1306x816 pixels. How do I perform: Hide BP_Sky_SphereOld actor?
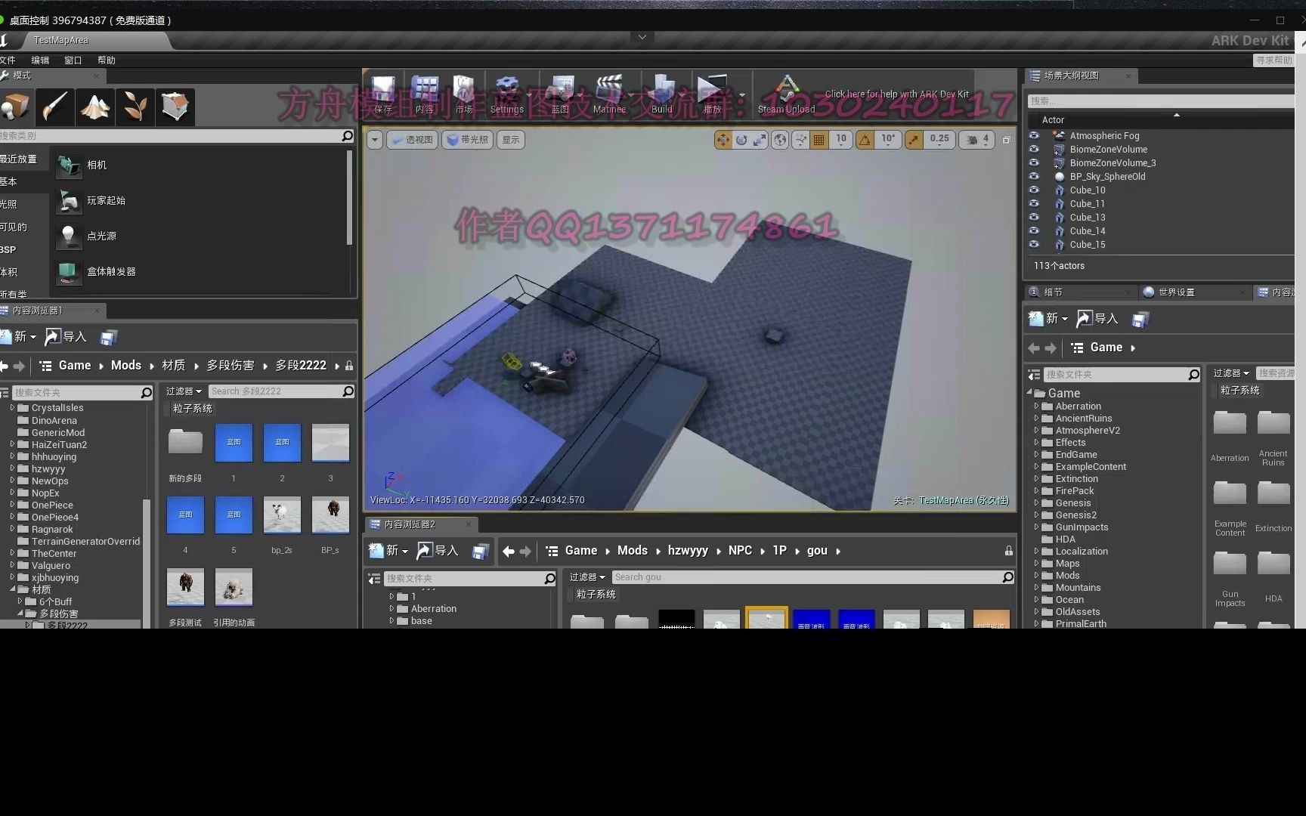point(1034,176)
